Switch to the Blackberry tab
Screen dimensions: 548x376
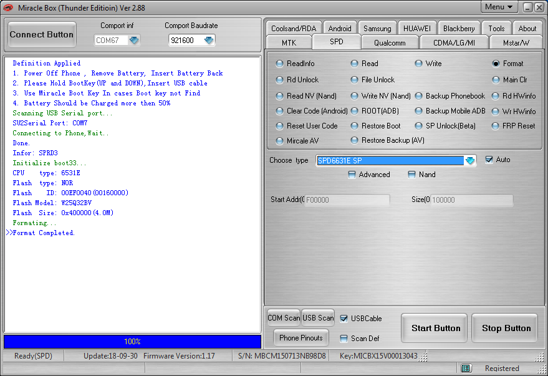(x=459, y=28)
